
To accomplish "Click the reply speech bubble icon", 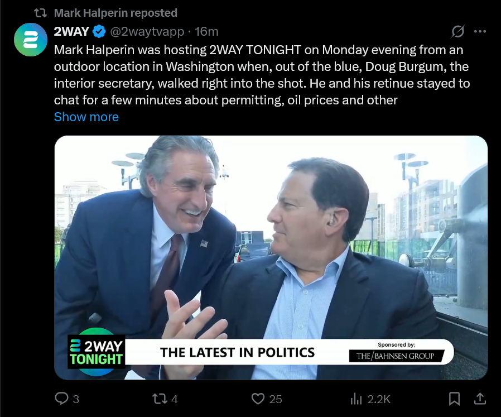I will (61, 399).
